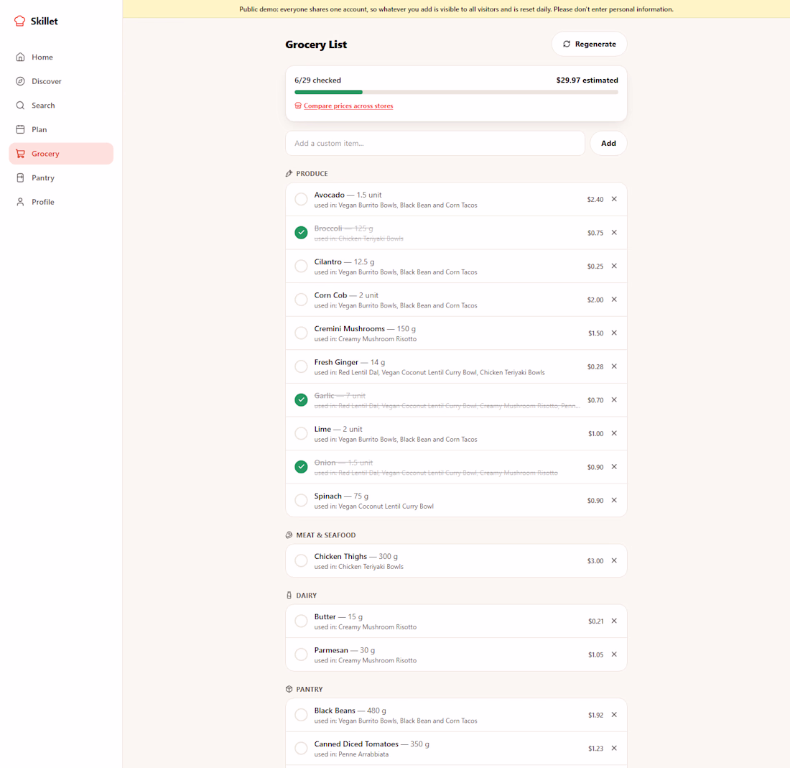Uncheck the Broccoli item
The height and width of the screenshot is (768, 790).
[x=302, y=232]
